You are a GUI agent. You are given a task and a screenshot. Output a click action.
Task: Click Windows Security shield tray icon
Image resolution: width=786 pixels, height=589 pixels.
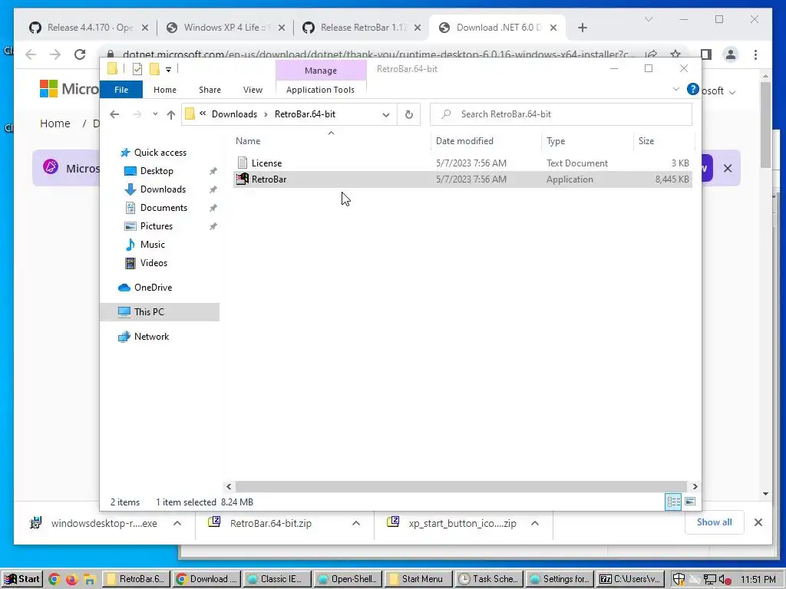(x=679, y=579)
